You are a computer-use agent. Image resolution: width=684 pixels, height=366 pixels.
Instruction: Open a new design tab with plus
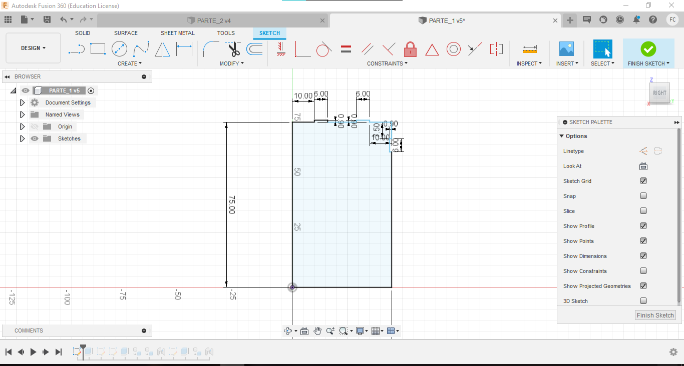coord(570,20)
